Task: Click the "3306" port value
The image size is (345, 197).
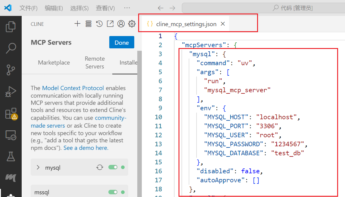Action: [x=267, y=126]
